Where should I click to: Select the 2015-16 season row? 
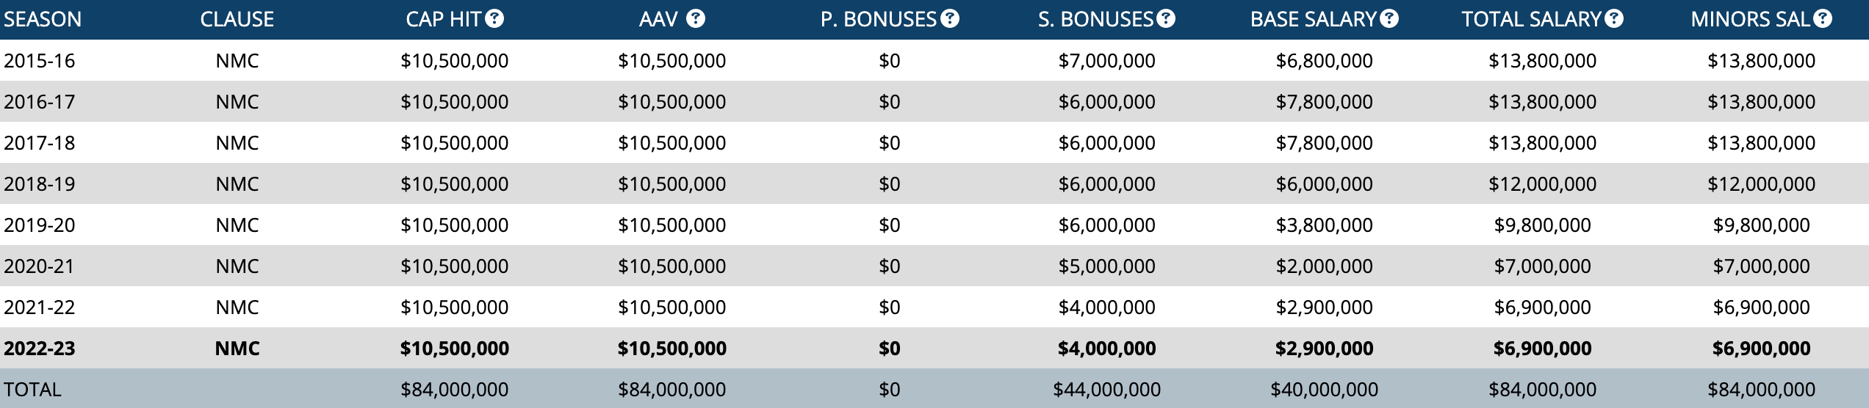[x=40, y=60]
